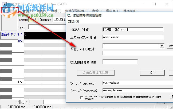Minimize the UTAU window
The image size is (173, 109).
click(142, 4)
